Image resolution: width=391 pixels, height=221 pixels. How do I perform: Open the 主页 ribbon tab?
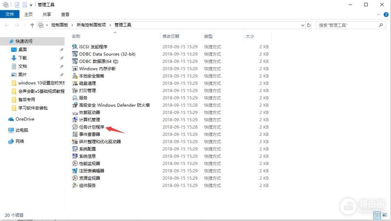[x=29, y=14]
